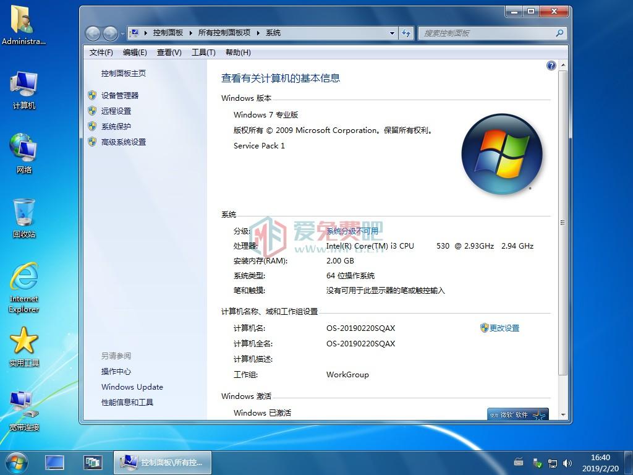This screenshot has width=633, height=475.
Task: Go to 控制面板主页
Action: point(124,74)
